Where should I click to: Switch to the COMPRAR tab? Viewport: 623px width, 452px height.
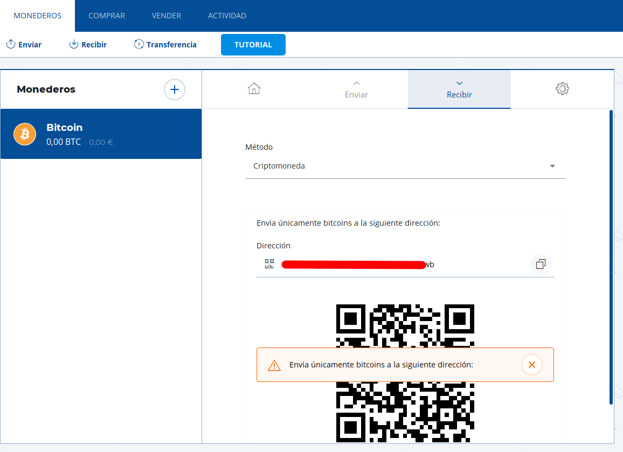pyautogui.click(x=107, y=16)
